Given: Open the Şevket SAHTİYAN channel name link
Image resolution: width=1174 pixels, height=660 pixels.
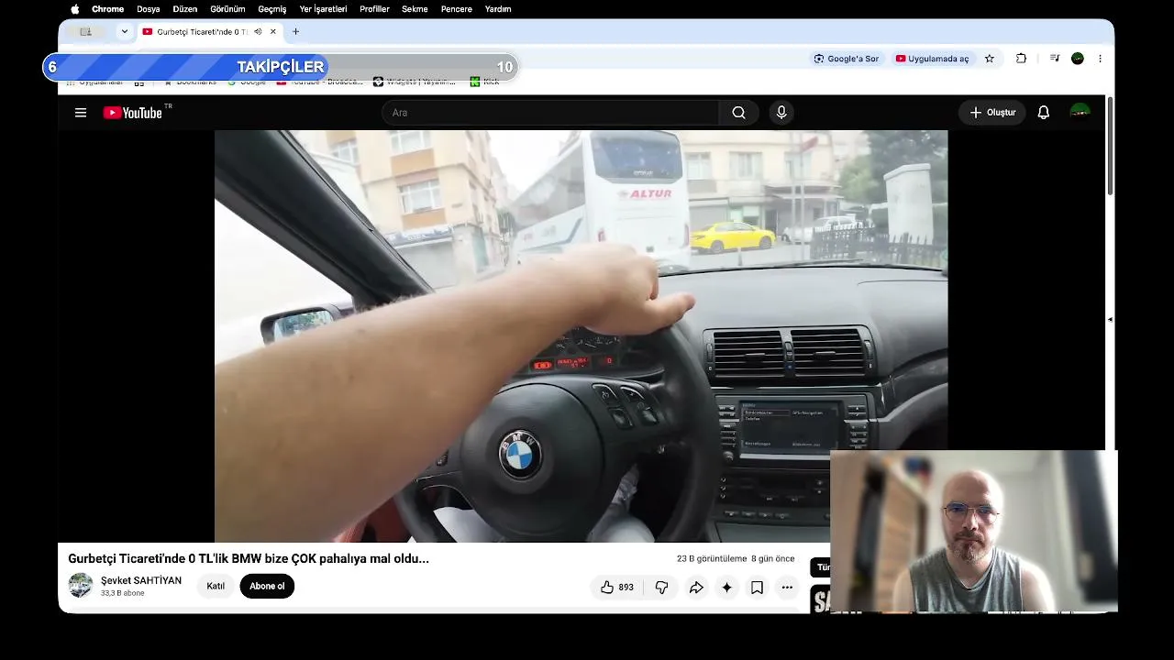Looking at the screenshot, I should [x=141, y=580].
